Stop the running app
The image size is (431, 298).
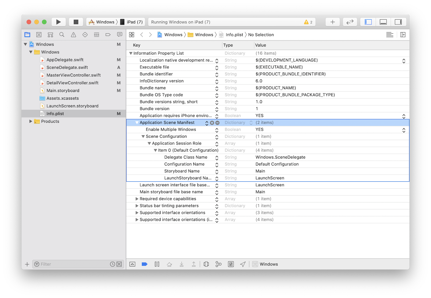pos(76,22)
